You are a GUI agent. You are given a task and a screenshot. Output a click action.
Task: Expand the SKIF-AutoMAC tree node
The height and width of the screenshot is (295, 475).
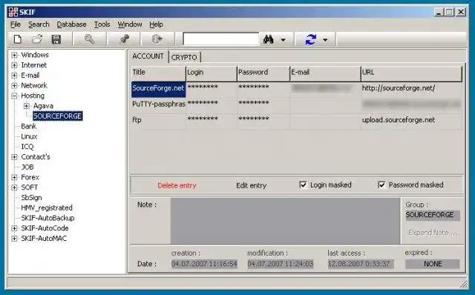pyautogui.click(x=14, y=239)
